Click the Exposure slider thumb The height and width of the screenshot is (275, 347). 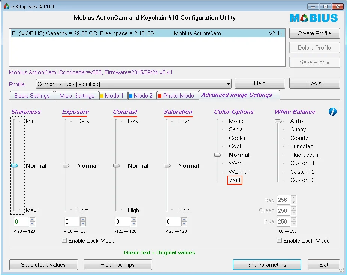66,165
